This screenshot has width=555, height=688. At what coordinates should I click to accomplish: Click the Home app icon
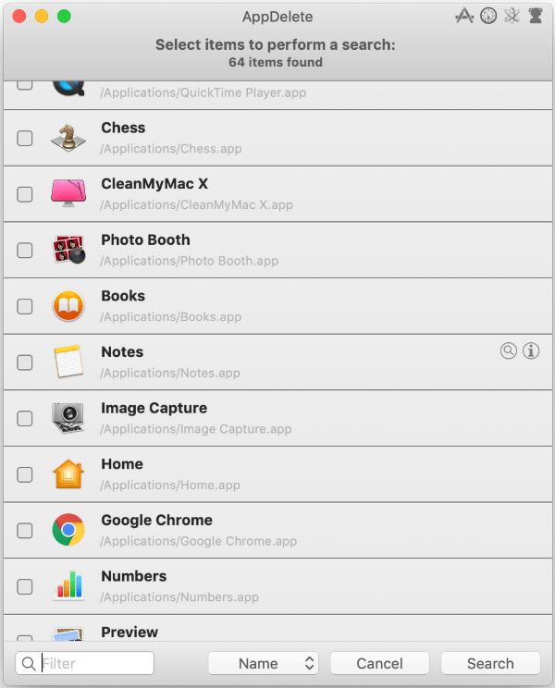pyautogui.click(x=68, y=474)
